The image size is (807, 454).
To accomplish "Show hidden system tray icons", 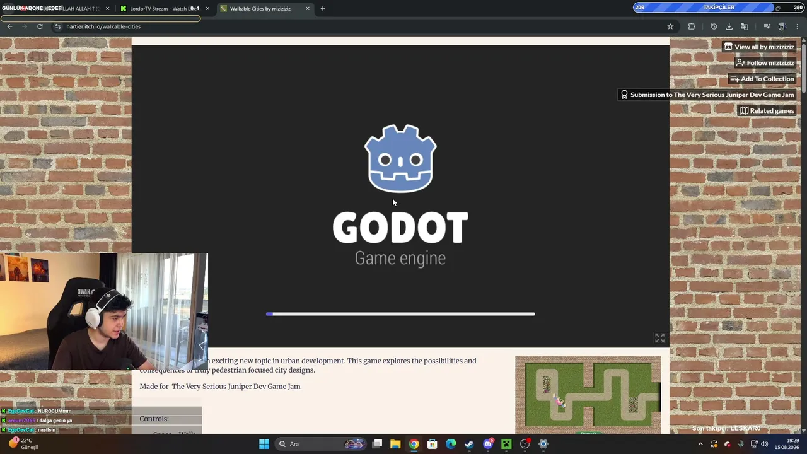I will point(700,444).
